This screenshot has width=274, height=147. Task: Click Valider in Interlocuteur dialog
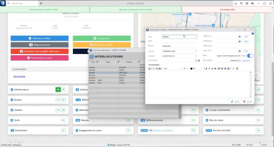(235, 102)
